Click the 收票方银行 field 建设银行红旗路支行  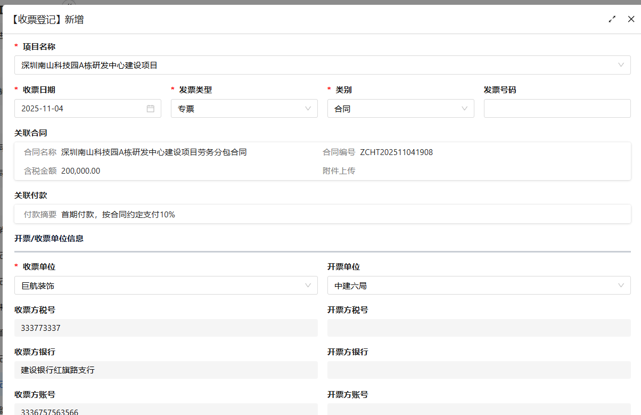point(166,370)
